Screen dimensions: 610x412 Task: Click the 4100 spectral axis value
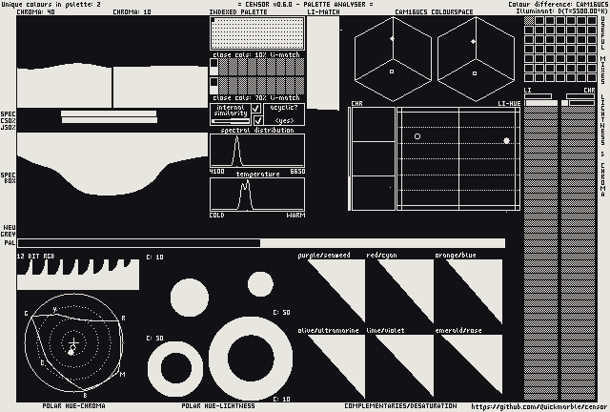pos(216,172)
